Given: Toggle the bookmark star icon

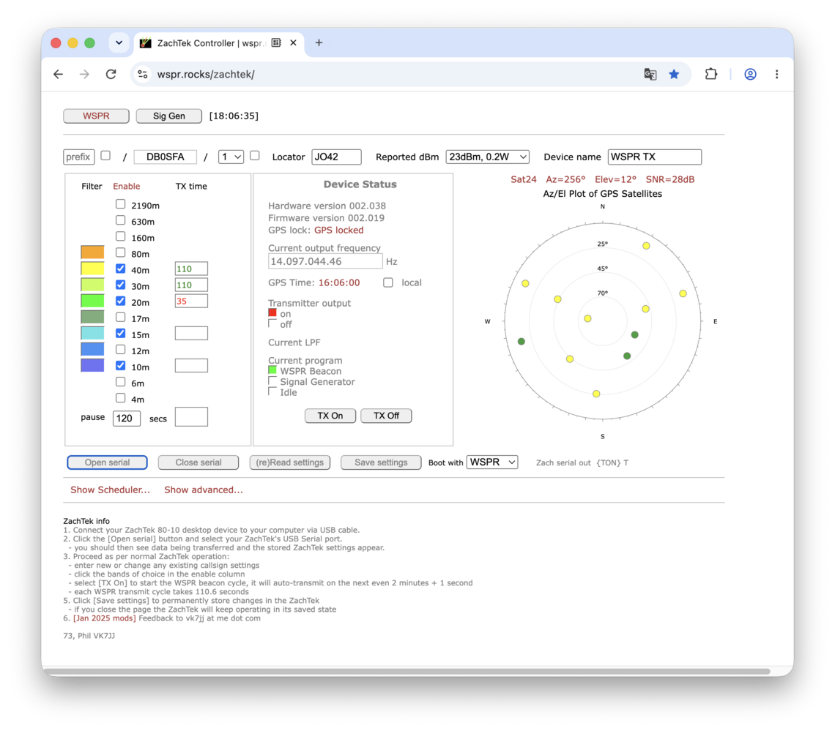Looking at the screenshot, I should coord(674,75).
